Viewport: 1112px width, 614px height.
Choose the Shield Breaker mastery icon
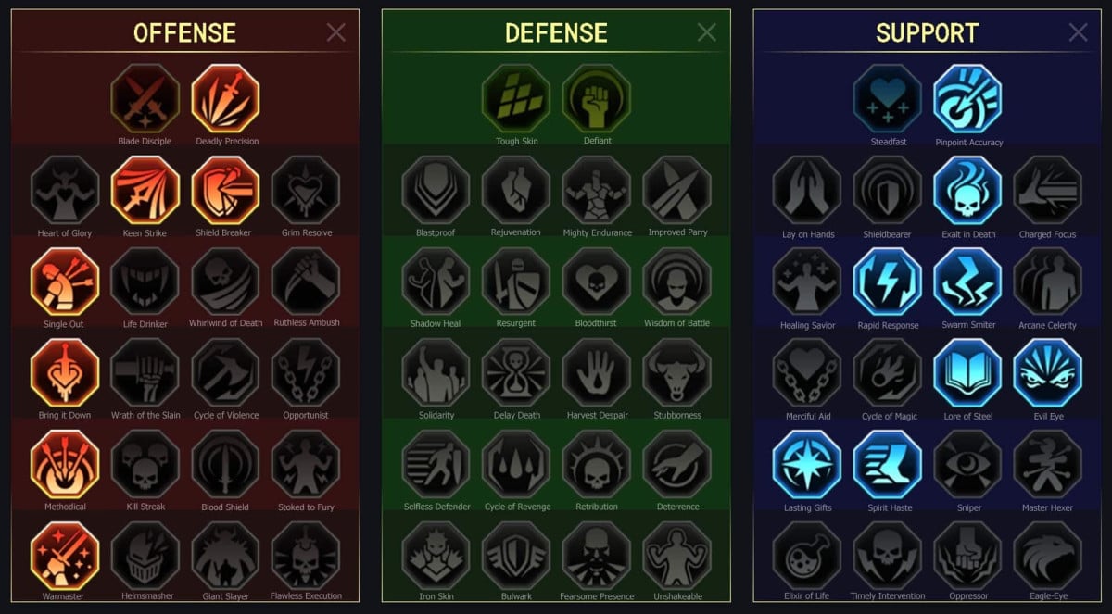pyautogui.click(x=226, y=190)
